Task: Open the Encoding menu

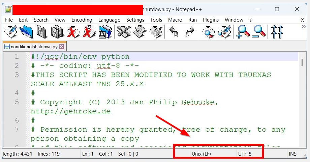Action: pyautogui.click(x=82, y=20)
